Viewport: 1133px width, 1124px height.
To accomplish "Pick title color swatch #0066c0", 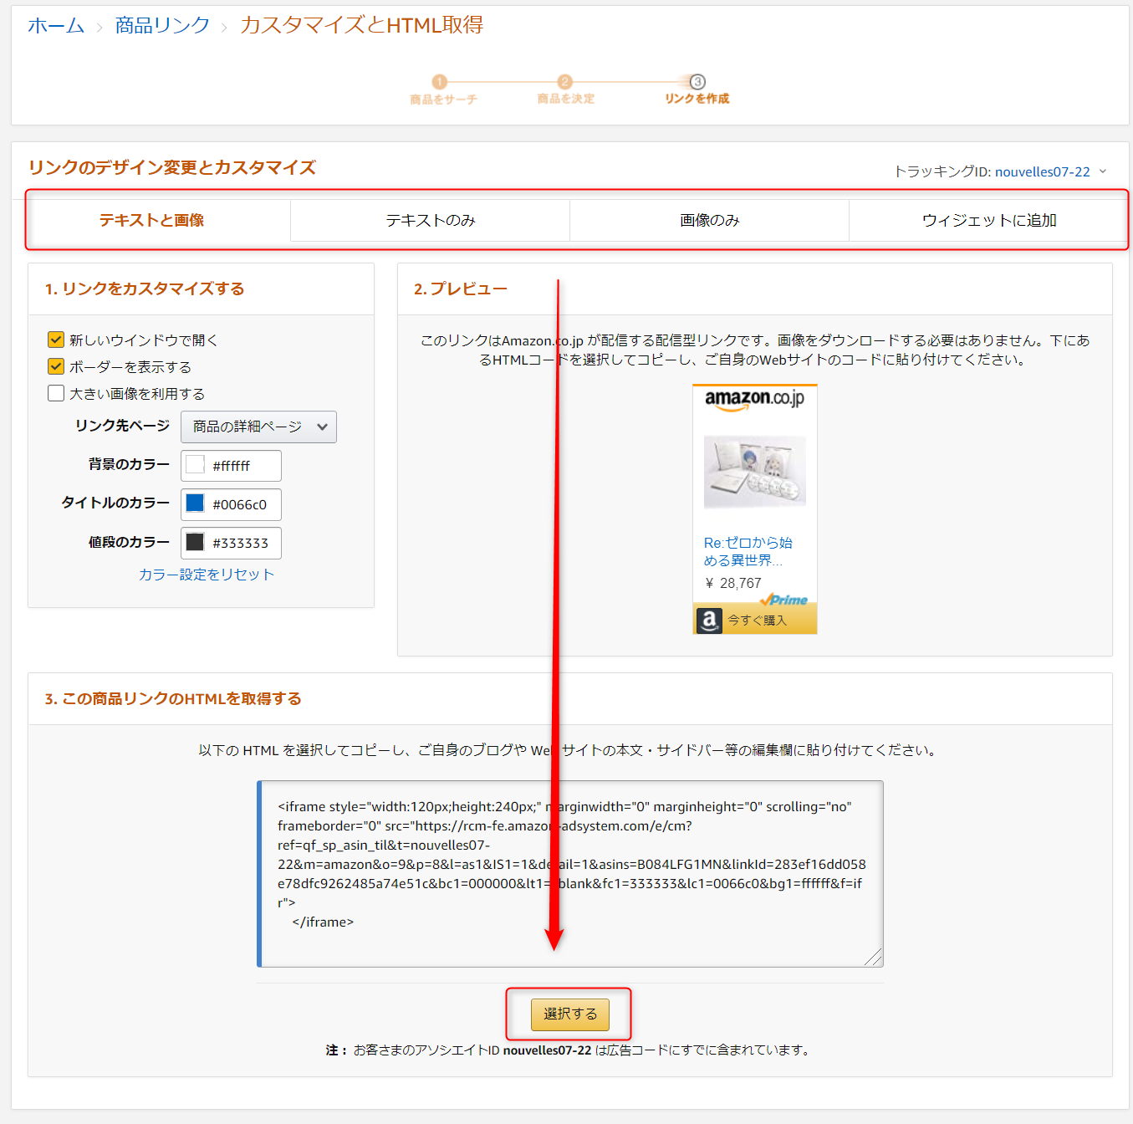I will point(195,503).
